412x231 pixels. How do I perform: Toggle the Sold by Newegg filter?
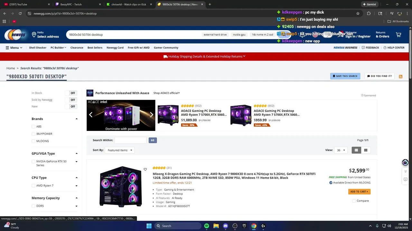(x=71, y=100)
